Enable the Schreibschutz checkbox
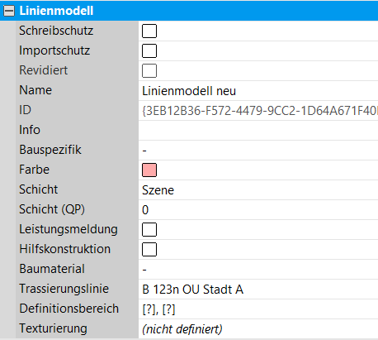 click(x=149, y=31)
